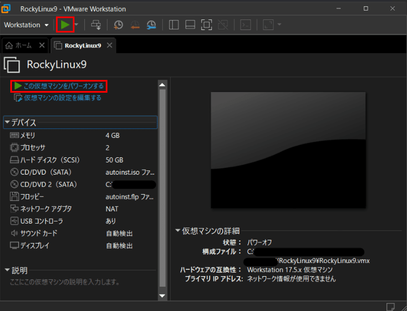Click the stretch guest display icon
This screenshot has height=311, width=407.
tap(268, 25)
